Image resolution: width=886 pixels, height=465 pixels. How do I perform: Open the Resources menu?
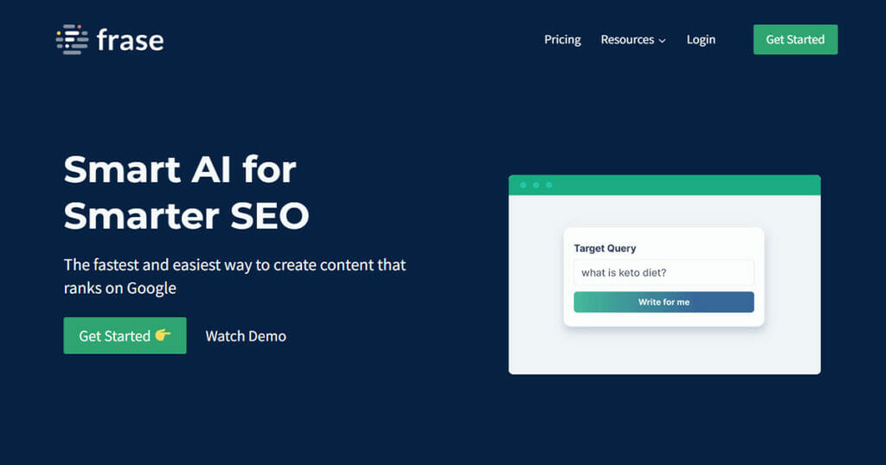point(627,40)
